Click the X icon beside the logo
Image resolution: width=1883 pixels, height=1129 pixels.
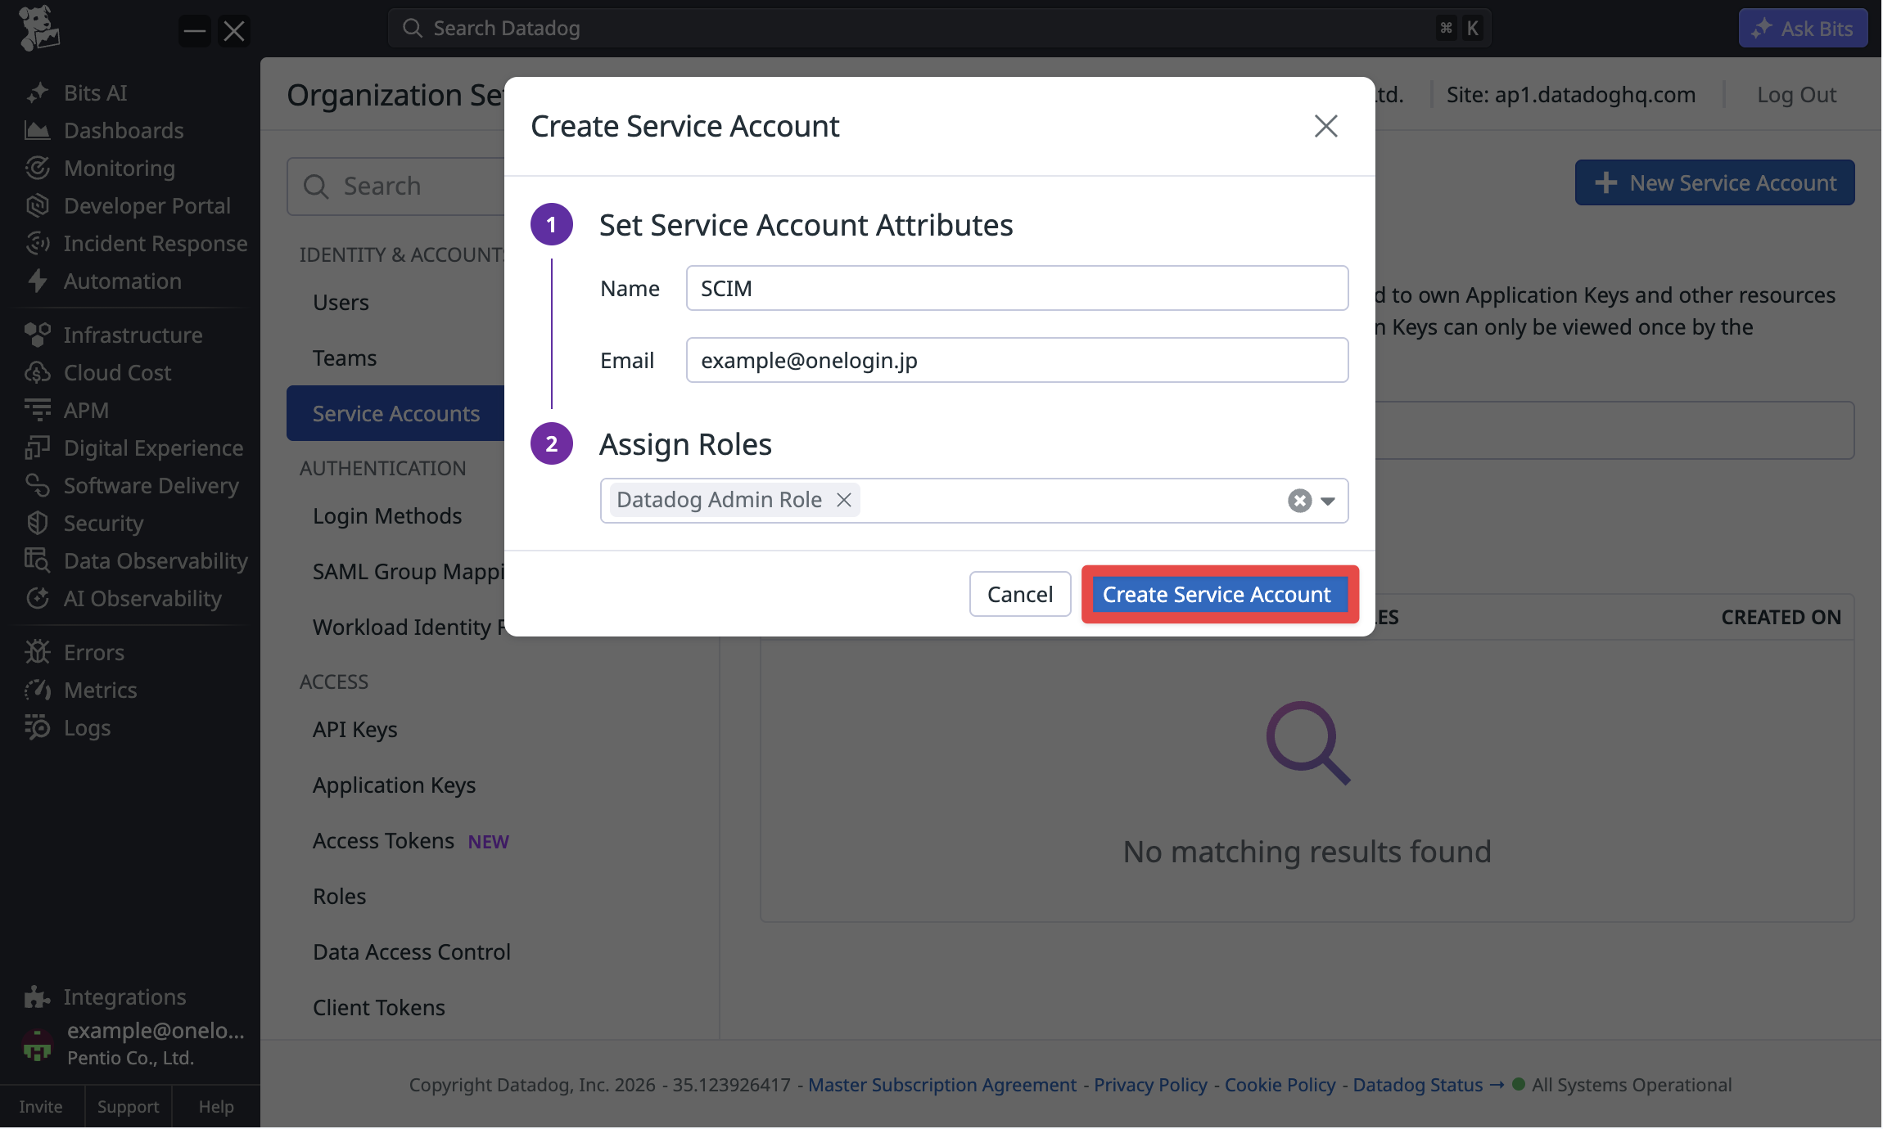tap(234, 31)
